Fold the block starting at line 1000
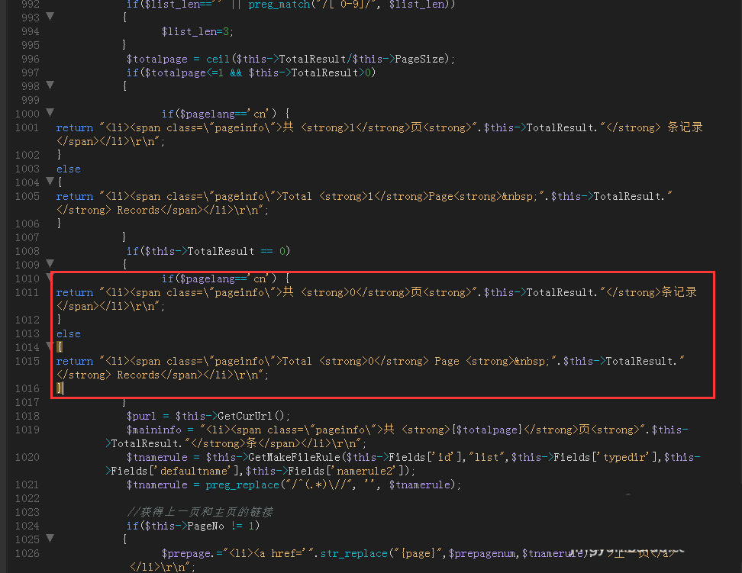Image resolution: width=742 pixels, height=573 pixels. [50, 114]
